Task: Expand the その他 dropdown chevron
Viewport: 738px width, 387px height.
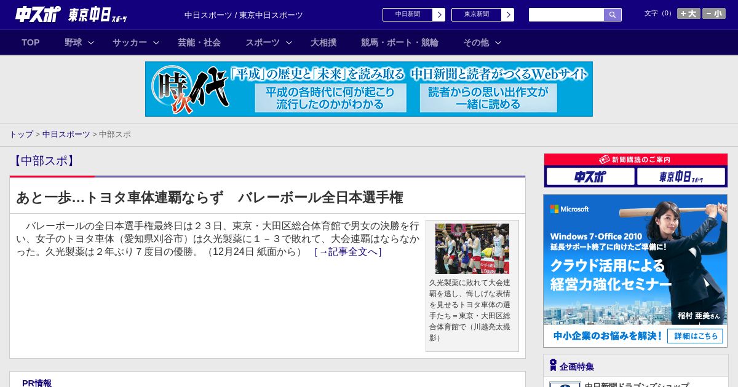Action: [x=498, y=42]
